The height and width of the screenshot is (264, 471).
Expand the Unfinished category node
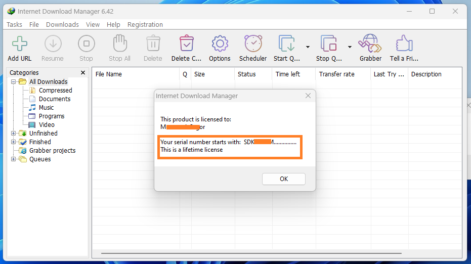13,134
